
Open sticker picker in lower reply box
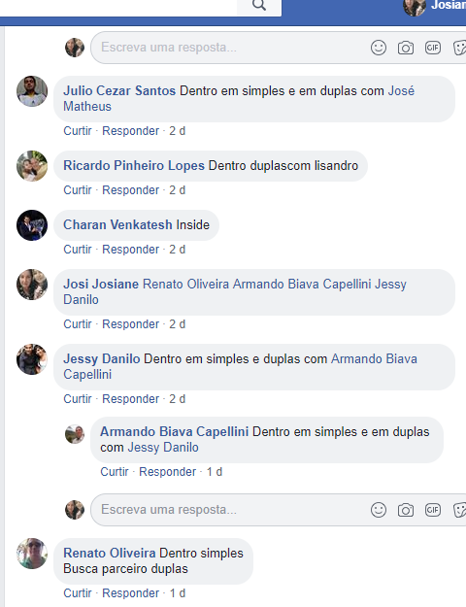[x=459, y=510]
